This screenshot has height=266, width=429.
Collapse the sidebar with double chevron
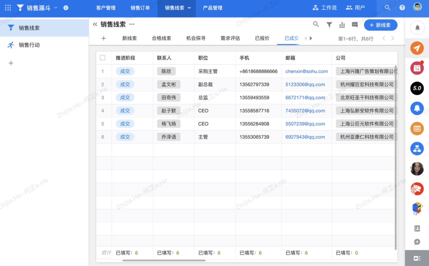click(x=95, y=24)
